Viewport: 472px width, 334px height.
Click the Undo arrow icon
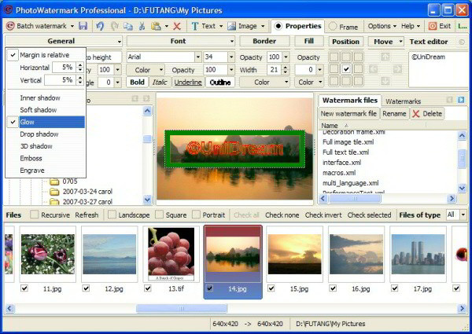[x=100, y=26]
